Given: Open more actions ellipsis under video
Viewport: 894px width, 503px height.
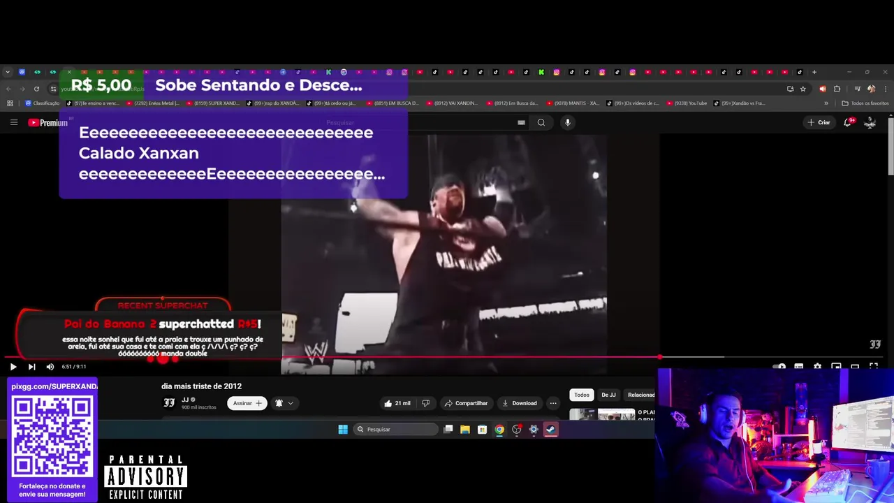Looking at the screenshot, I should (x=553, y=403).
